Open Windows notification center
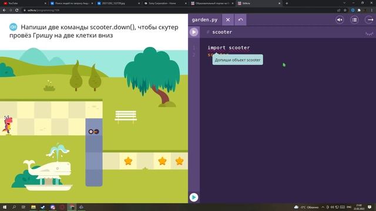The width and height of the screenshot is (376, 211). pyautogui.click(x=370, y=207)
